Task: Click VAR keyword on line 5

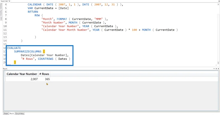Action: [30, 8]
